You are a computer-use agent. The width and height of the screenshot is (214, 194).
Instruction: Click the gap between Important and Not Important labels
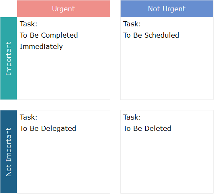[8, 105]
